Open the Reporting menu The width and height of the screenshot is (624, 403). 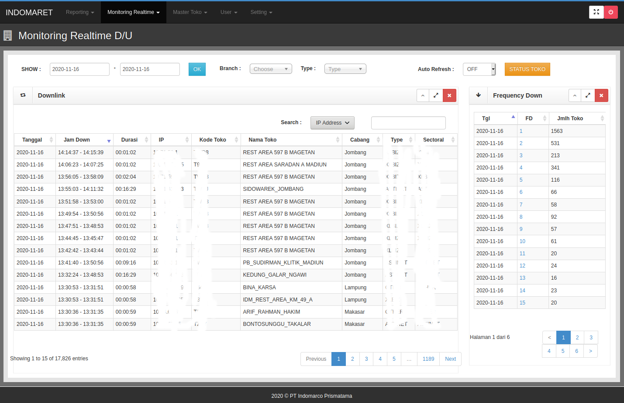pos(80,12)
